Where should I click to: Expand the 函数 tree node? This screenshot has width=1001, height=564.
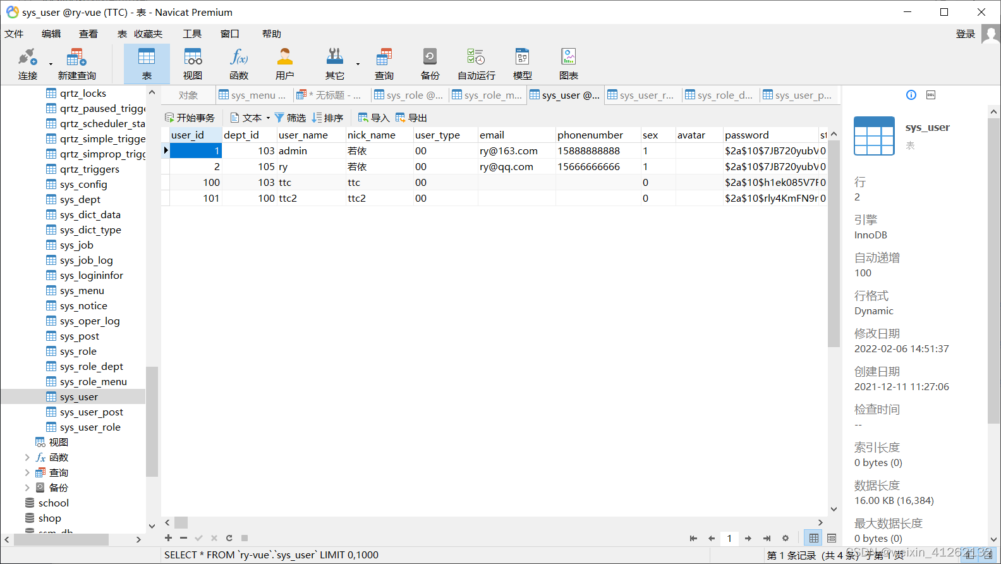27,457
